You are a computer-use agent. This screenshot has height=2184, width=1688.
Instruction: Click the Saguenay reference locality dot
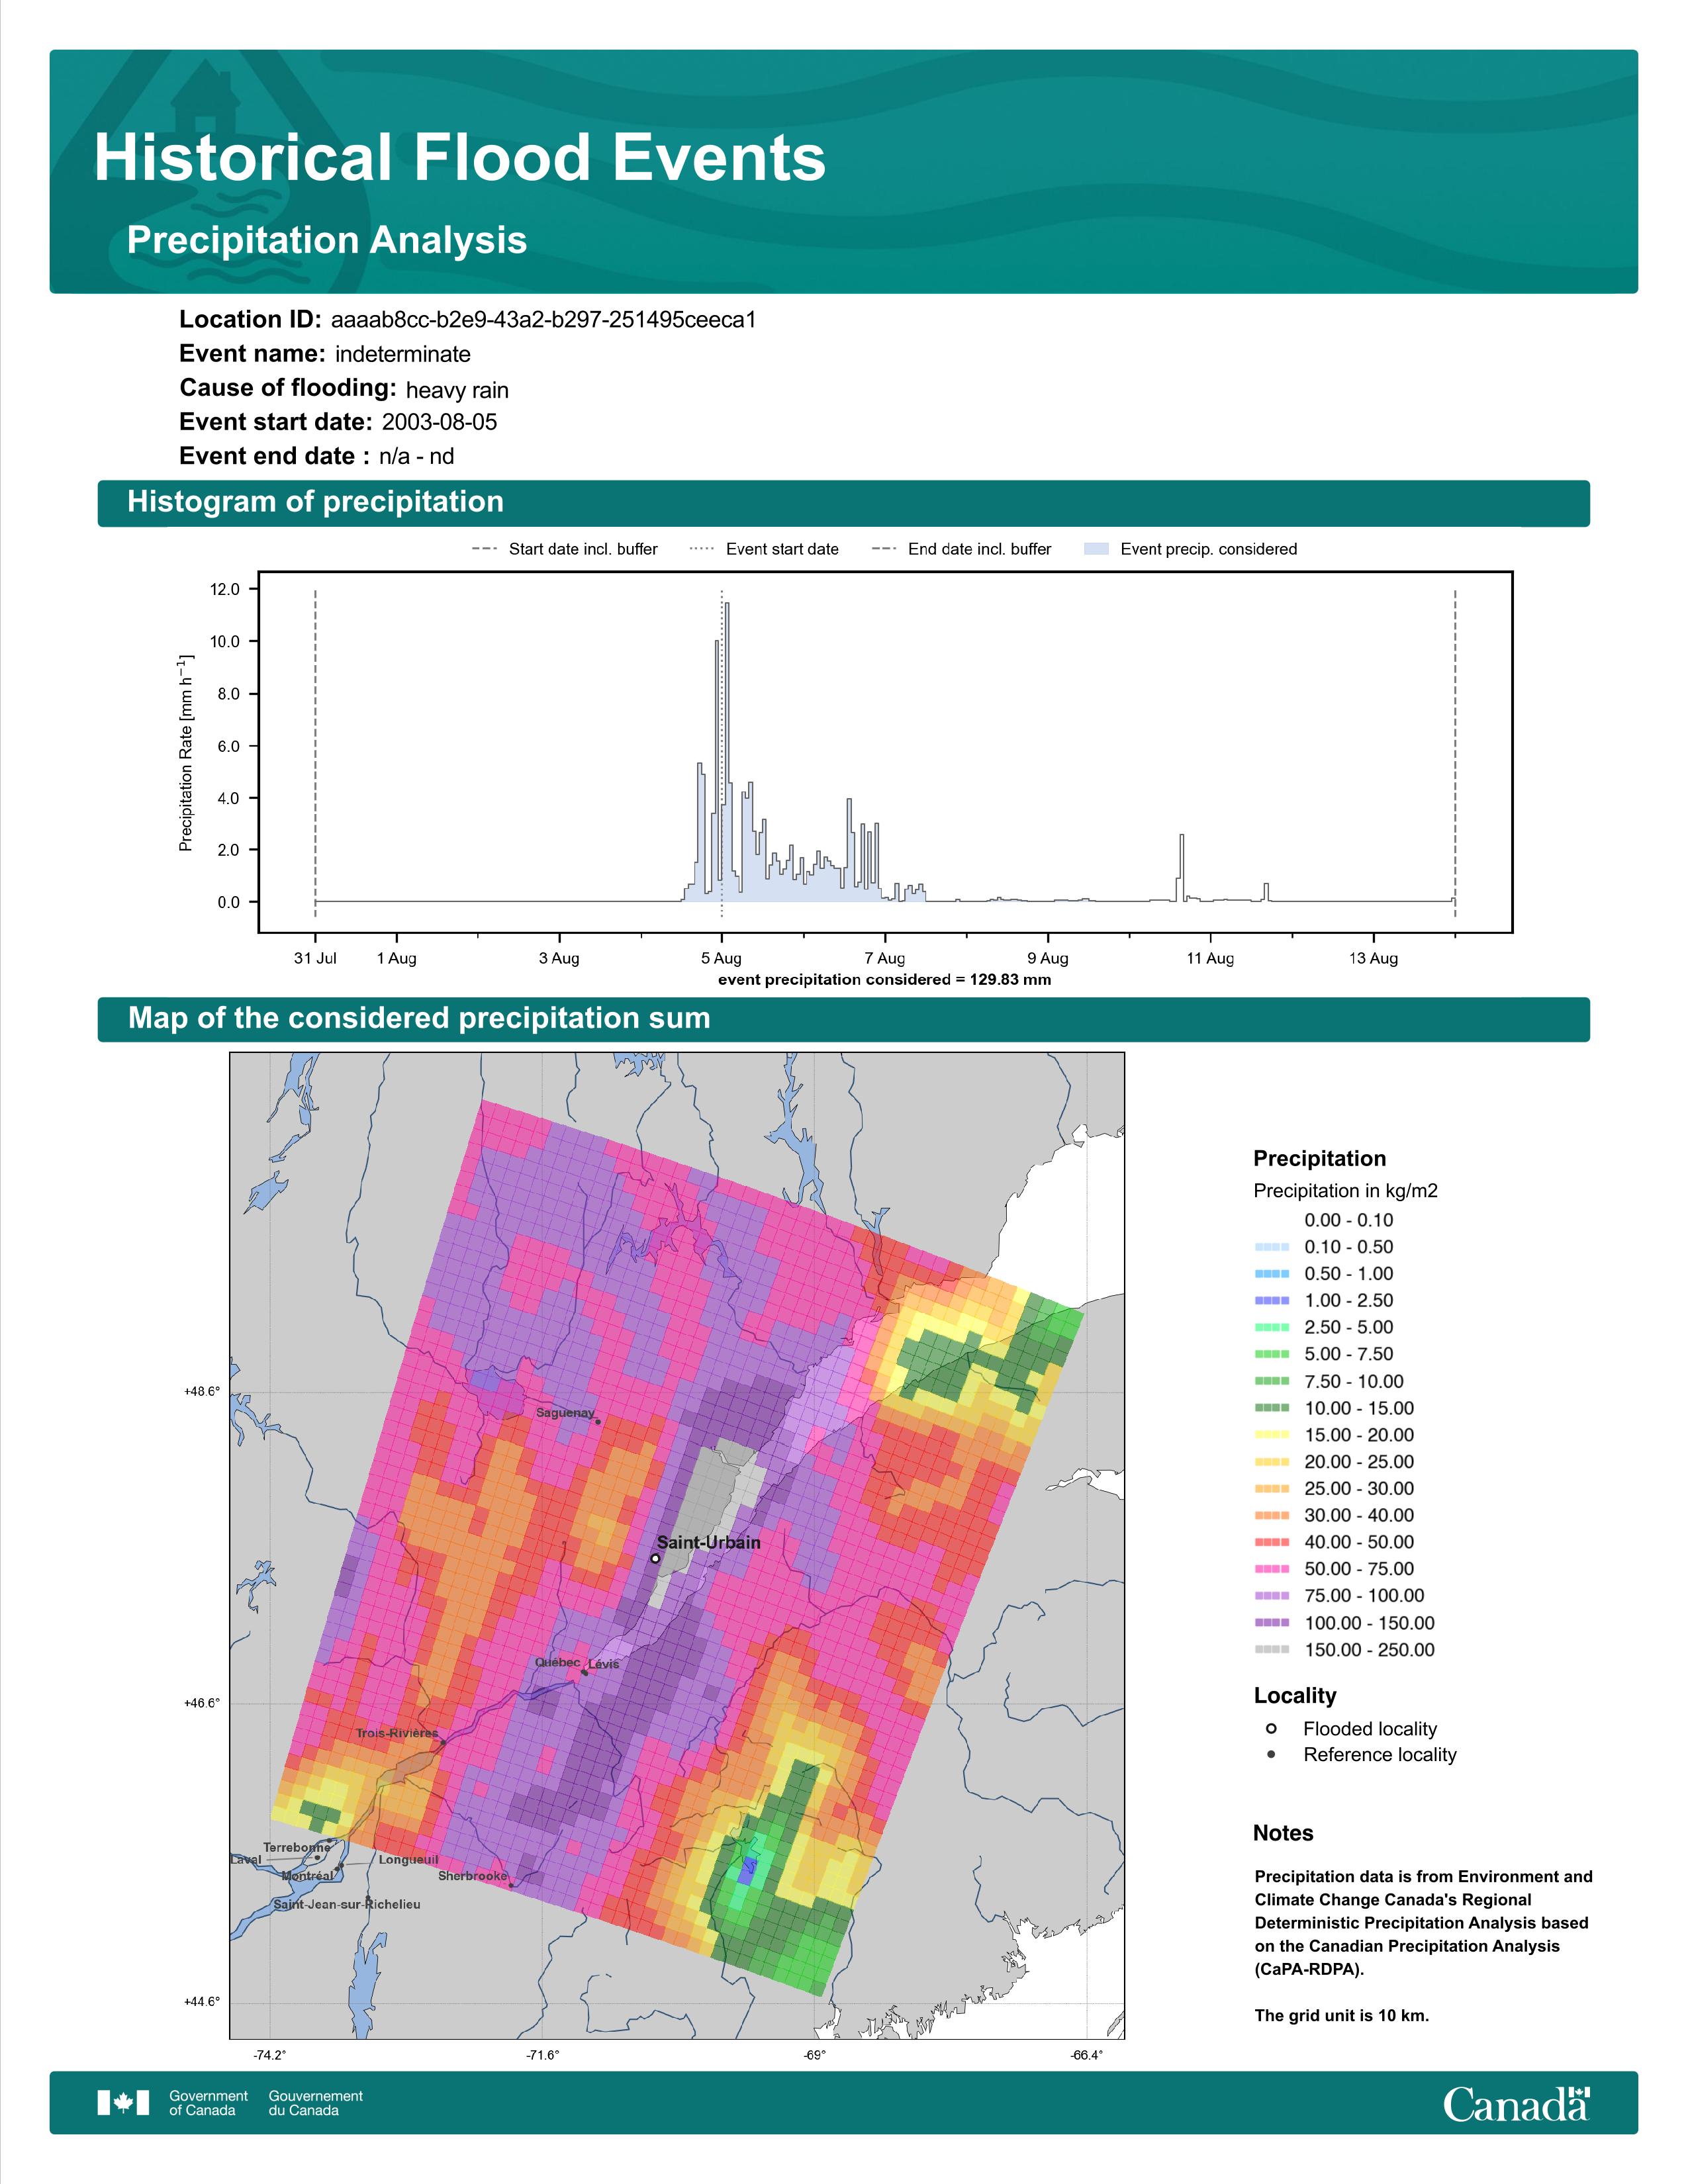tap(598, 1421)
